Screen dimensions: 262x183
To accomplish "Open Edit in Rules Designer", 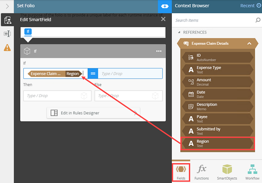I will [93, 113].
